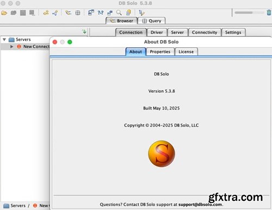Select the Servers folder in tree

(20, 39)
